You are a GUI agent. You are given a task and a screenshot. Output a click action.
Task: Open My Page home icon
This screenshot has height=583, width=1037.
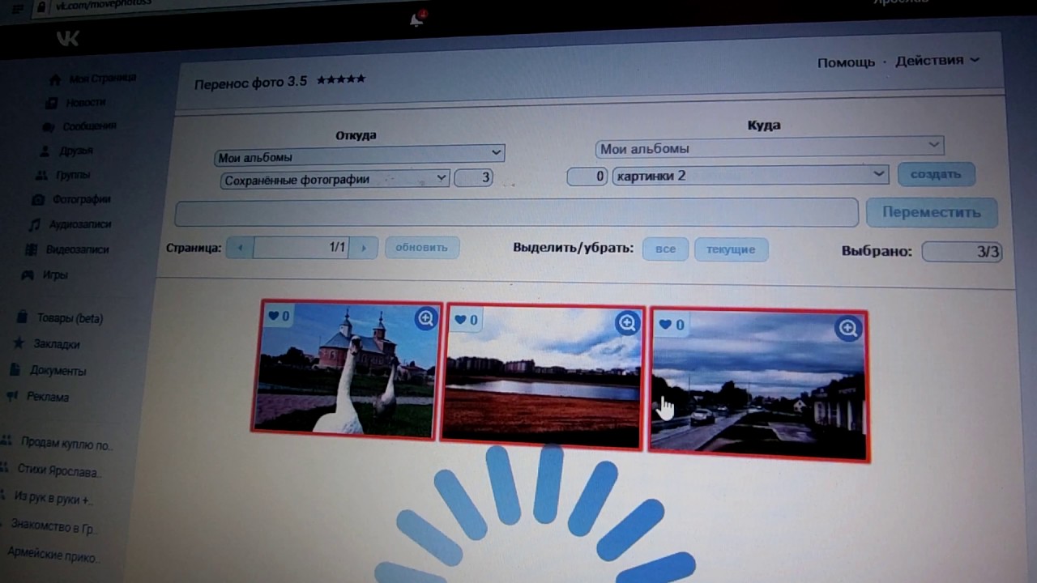point(55,79)
